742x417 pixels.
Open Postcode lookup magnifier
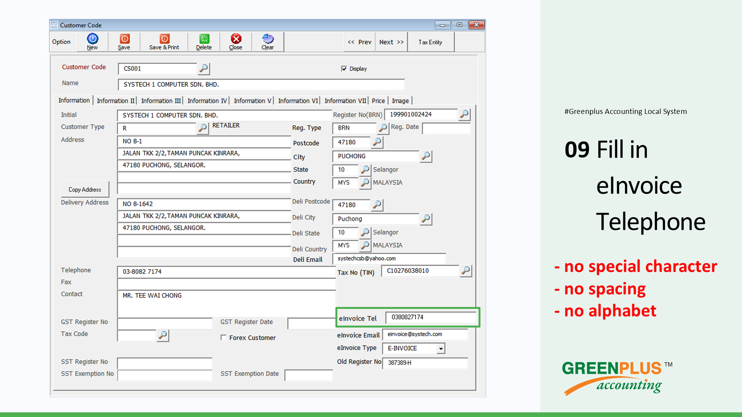pyautogui.click(x=377, y=142)
